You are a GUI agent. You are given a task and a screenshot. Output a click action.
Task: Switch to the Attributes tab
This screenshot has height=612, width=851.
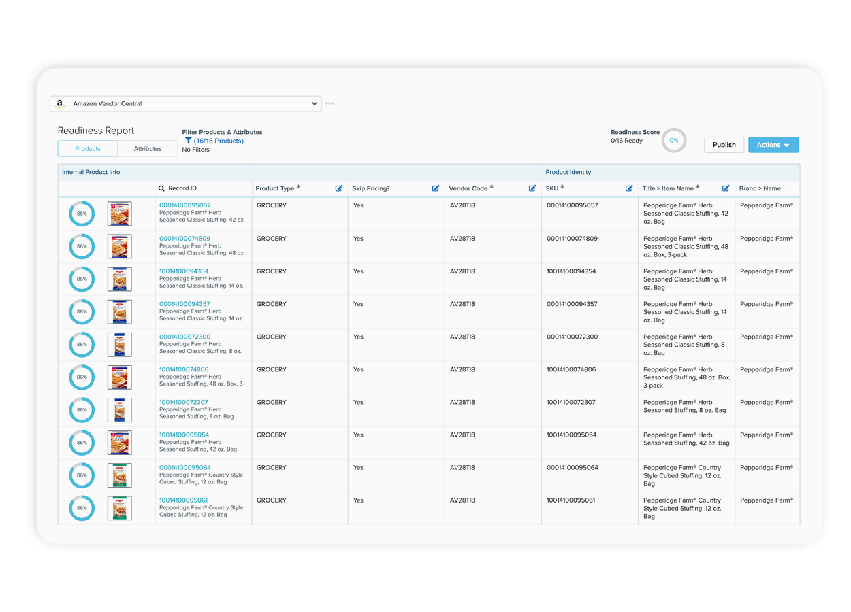tap(148, 148)
